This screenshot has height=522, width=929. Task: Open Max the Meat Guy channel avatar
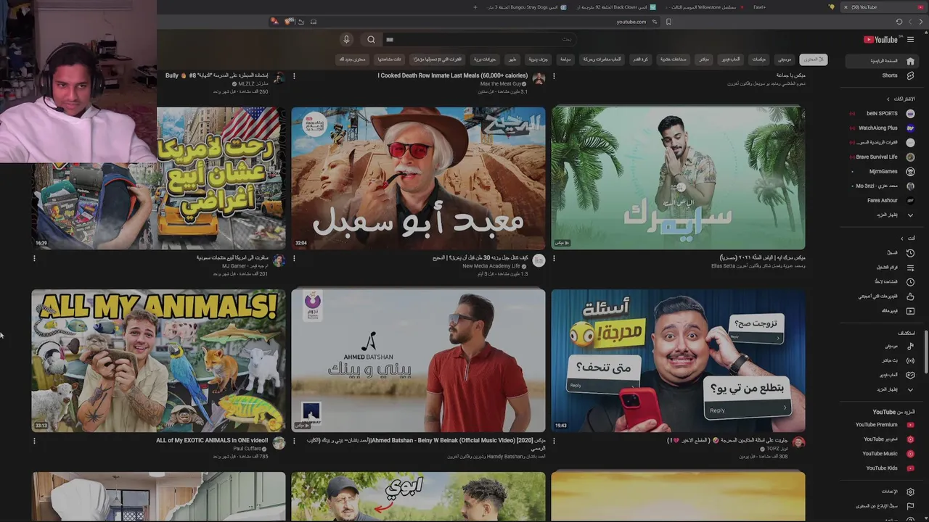click(539, 78)
